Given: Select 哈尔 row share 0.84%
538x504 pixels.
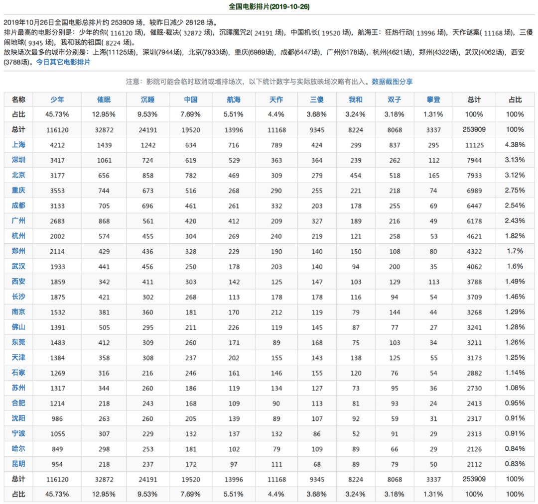Looking at the screenshot, I should click(515, 448).
